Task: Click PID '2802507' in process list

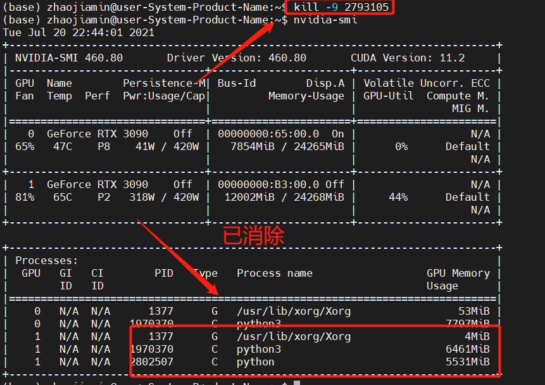Action: 151,362
